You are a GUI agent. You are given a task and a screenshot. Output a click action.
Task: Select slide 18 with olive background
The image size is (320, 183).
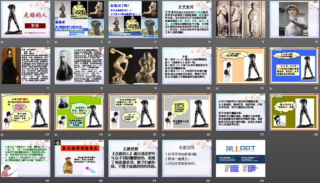(x=294, y=112)
